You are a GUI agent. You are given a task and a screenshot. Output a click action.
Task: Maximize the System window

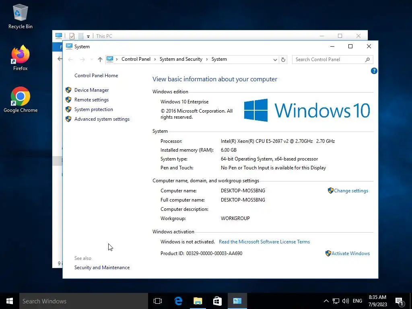350,47
